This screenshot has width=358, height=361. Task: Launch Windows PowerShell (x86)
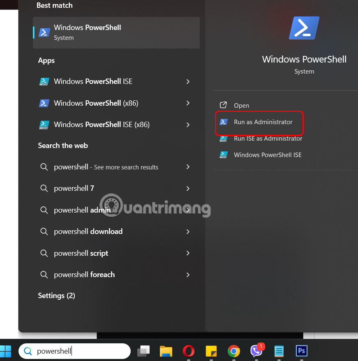[94, 103]
